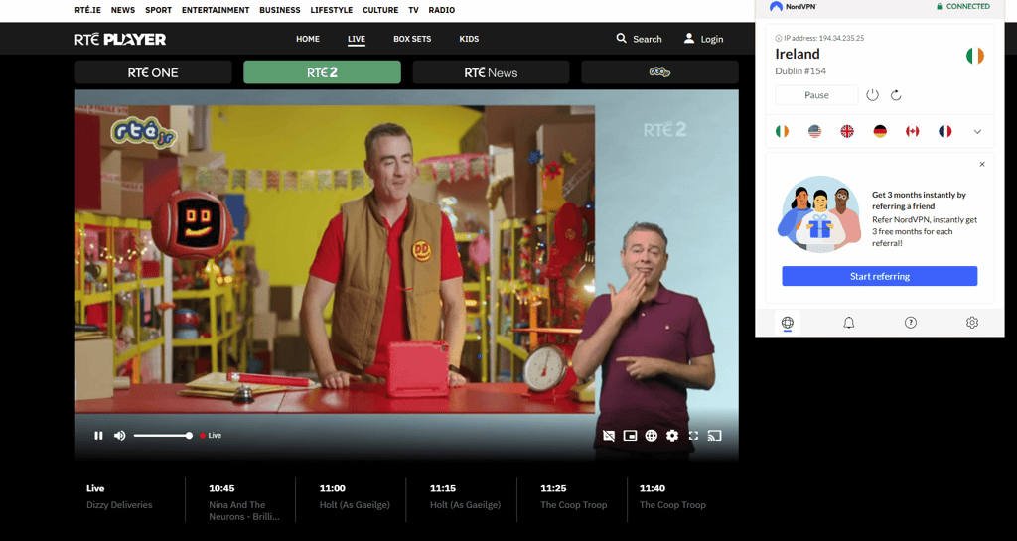Screen dimensions: 1017x541
Task: Select the RTÉ ONE channel tab
Action: pyautogui.click(x=153, y=72)
